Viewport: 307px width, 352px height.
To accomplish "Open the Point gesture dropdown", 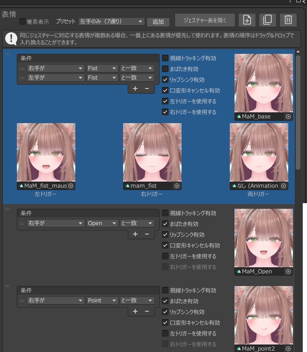I will 102,301.
